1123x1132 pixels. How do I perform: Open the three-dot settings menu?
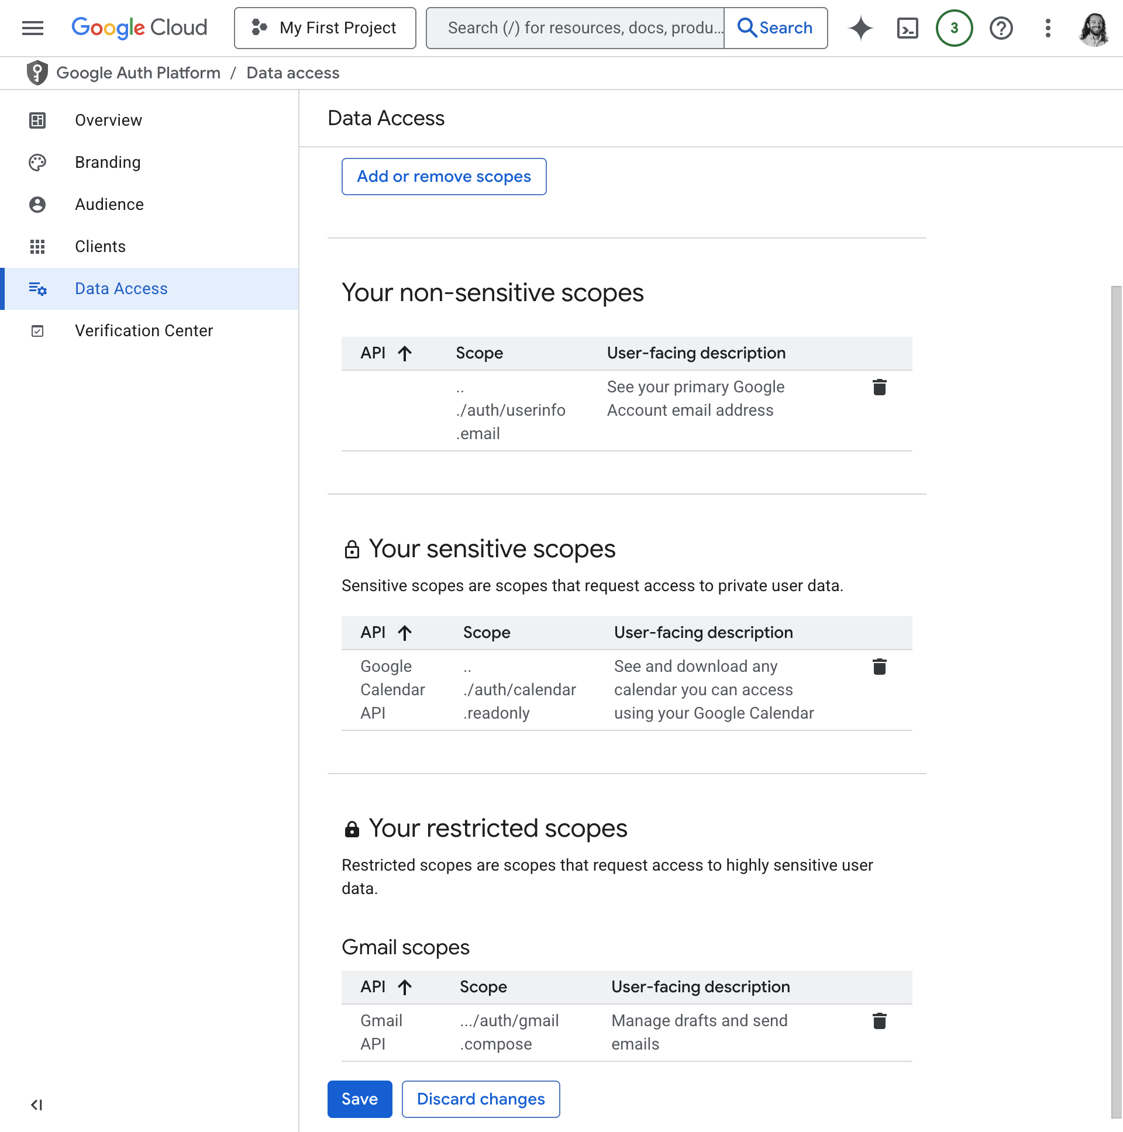tap(1048, 27)
